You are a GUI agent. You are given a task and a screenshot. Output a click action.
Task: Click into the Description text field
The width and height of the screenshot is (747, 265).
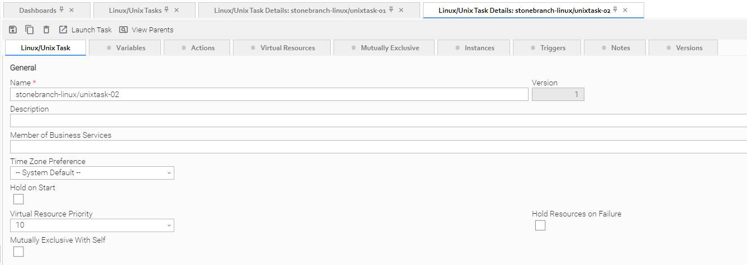(378, 121)
